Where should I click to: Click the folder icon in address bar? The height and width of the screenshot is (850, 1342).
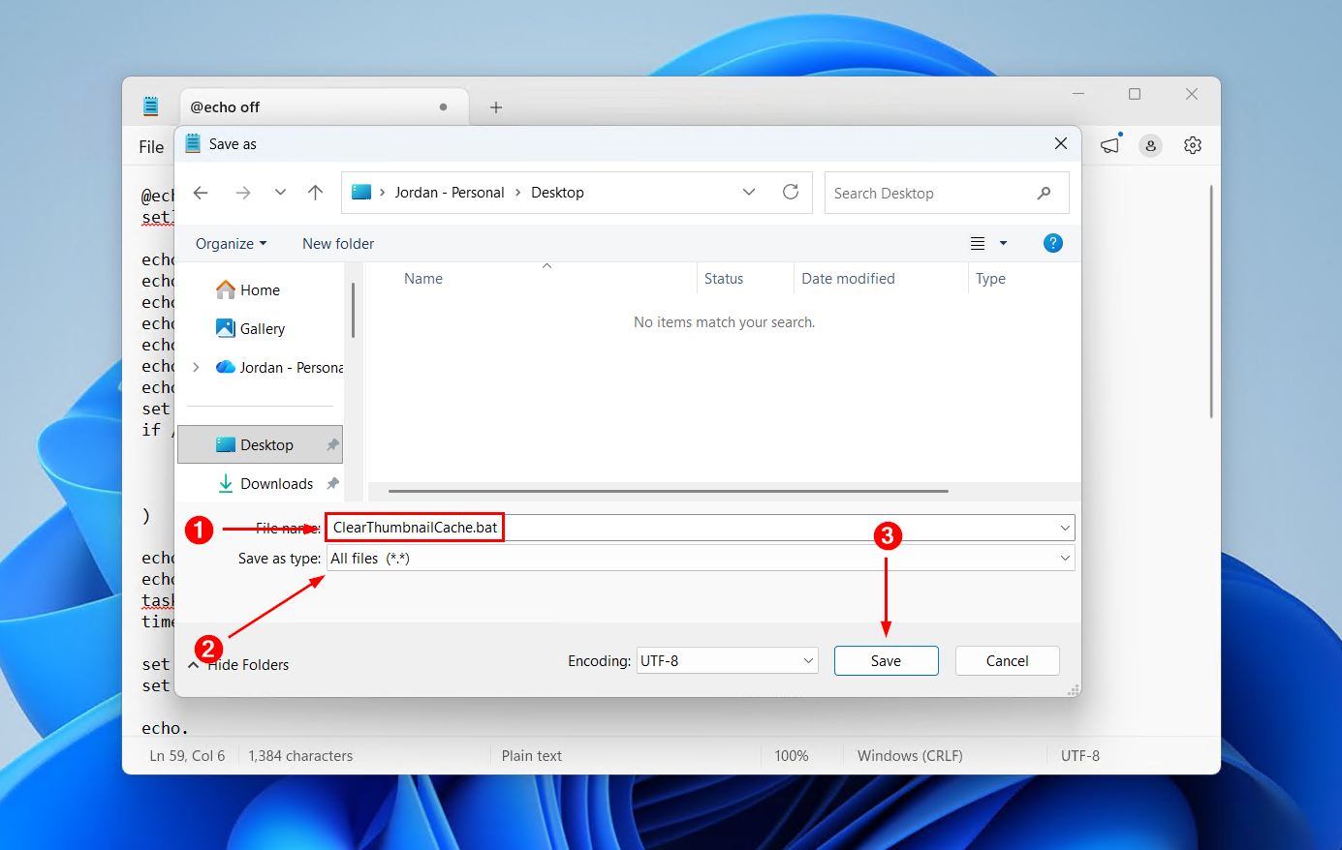click(x=361, y=193)
